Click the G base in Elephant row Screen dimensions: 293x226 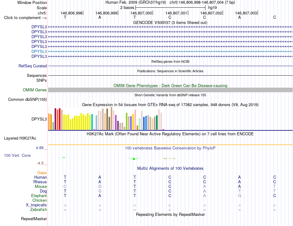(240, 196)
